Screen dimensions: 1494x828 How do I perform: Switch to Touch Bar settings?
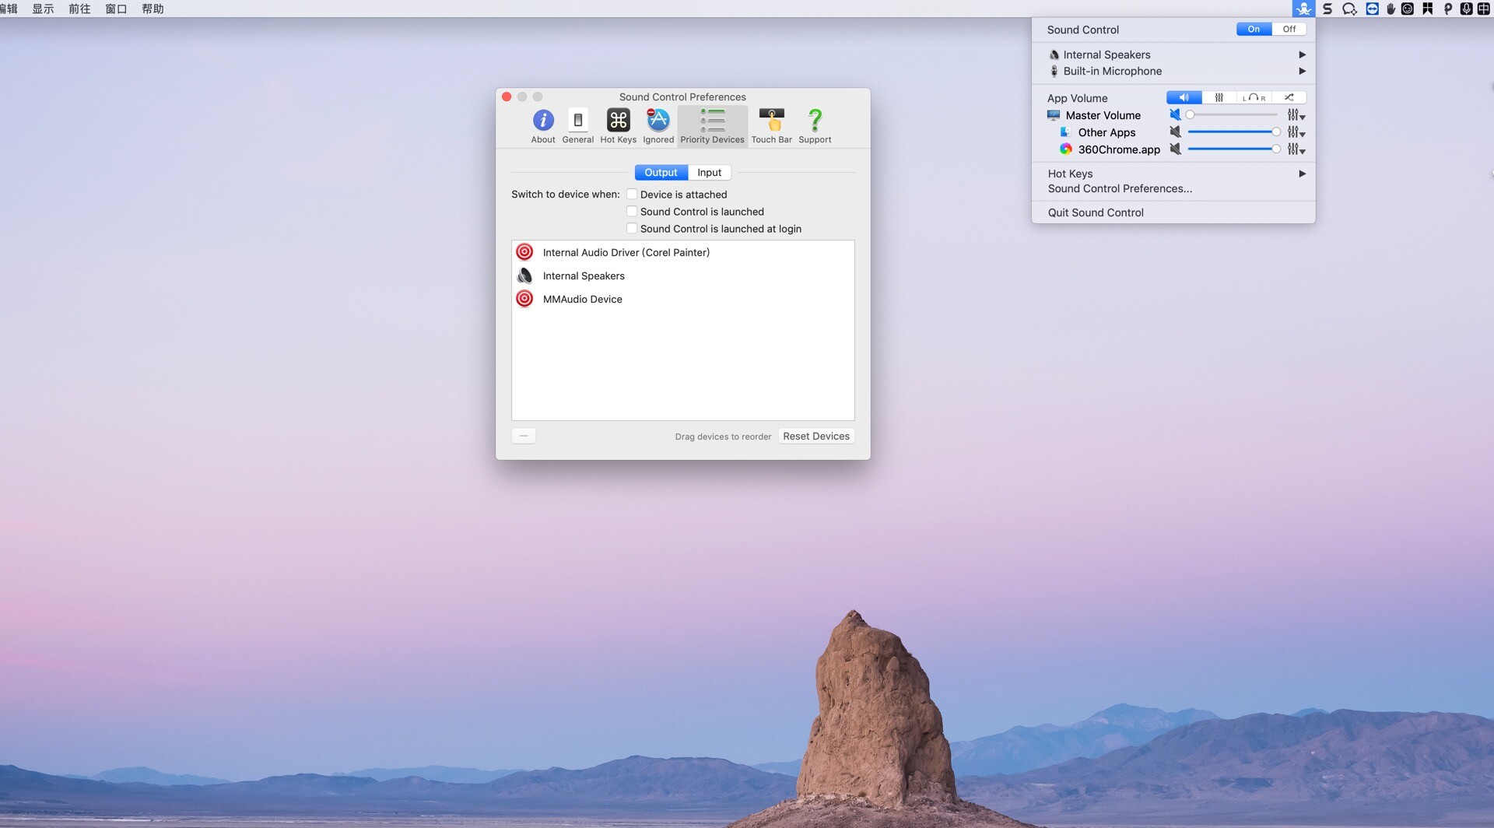(772, 125)
